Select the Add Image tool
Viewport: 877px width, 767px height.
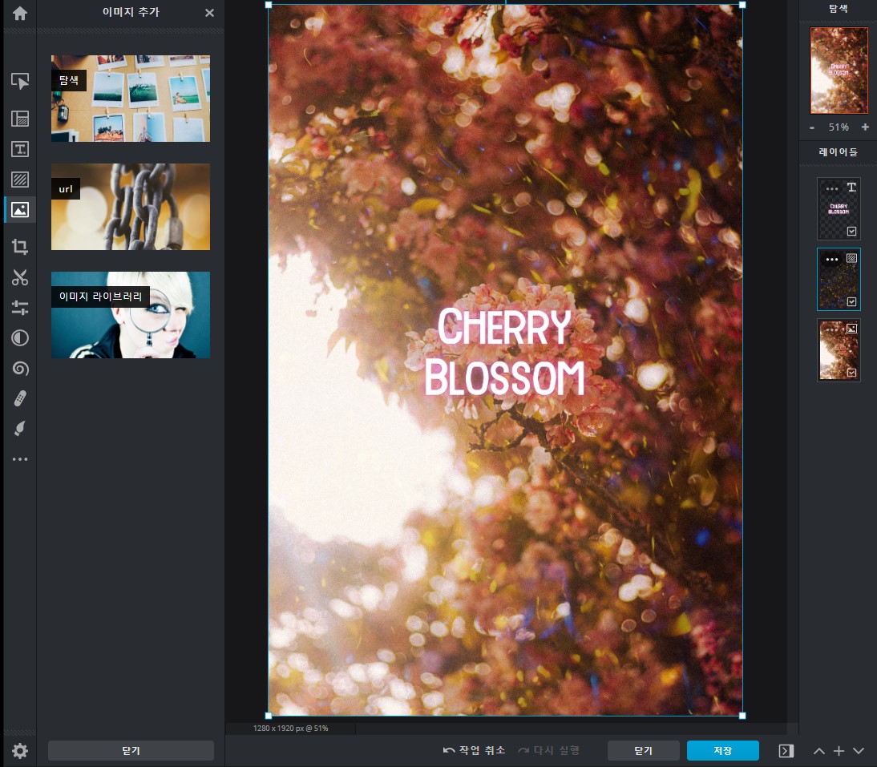tap(19, 210)
